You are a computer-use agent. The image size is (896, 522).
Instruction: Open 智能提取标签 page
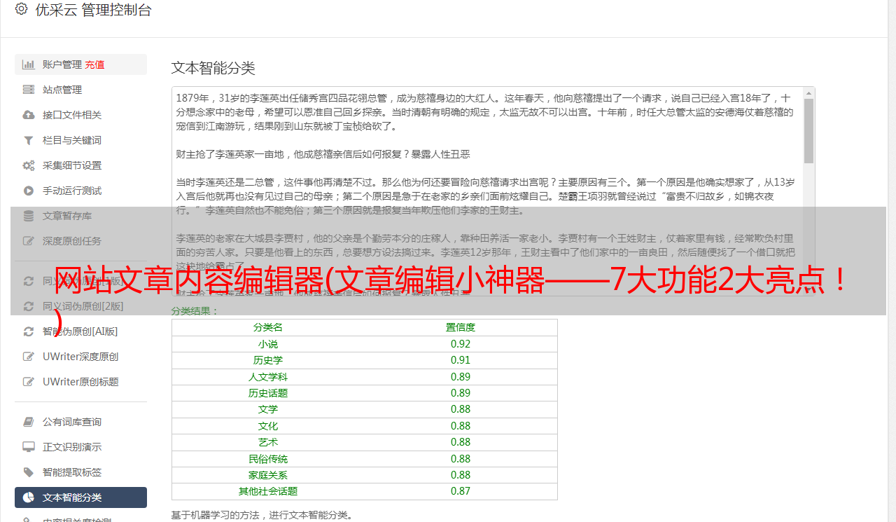coord(80,472)
